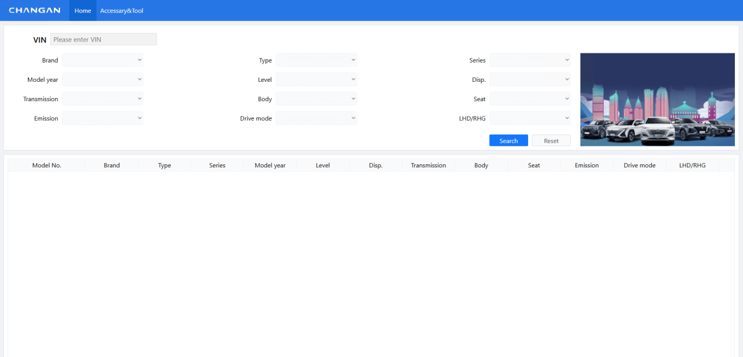Image resolution: width=743 pixels, height=357 pixels.
Task: Click the VIN input field
Action: click(x=103, y=40)
